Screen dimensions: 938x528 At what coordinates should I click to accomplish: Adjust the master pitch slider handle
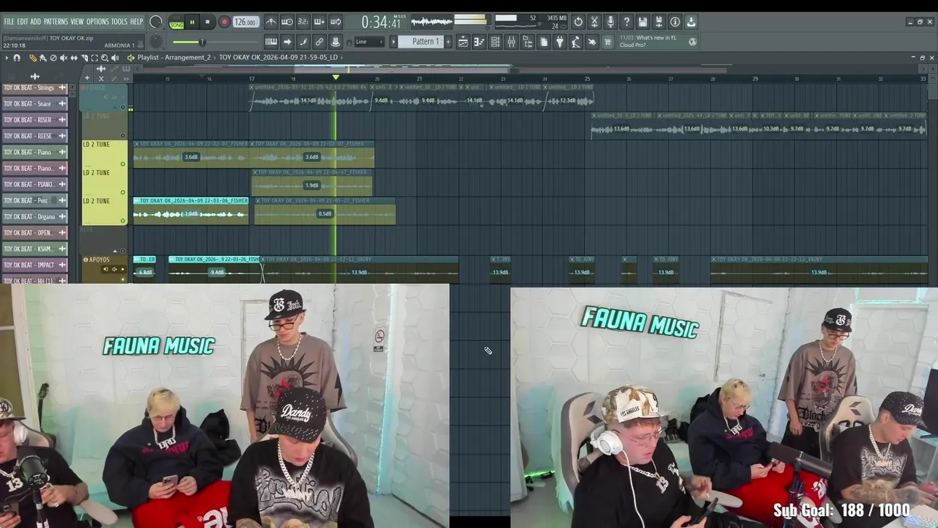pyautogui.click(x=202, y=42)
